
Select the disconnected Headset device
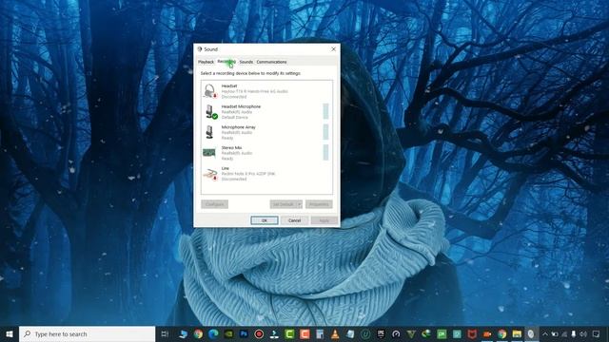[x=266, y=91]
